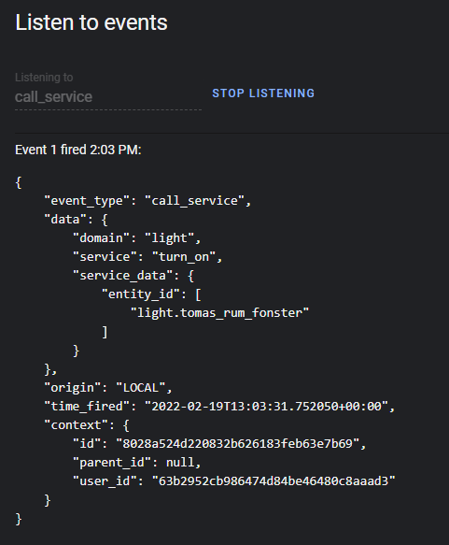Screen dimensions: 449x545
Task: Click the "entity_id" key
Action: 141,294
